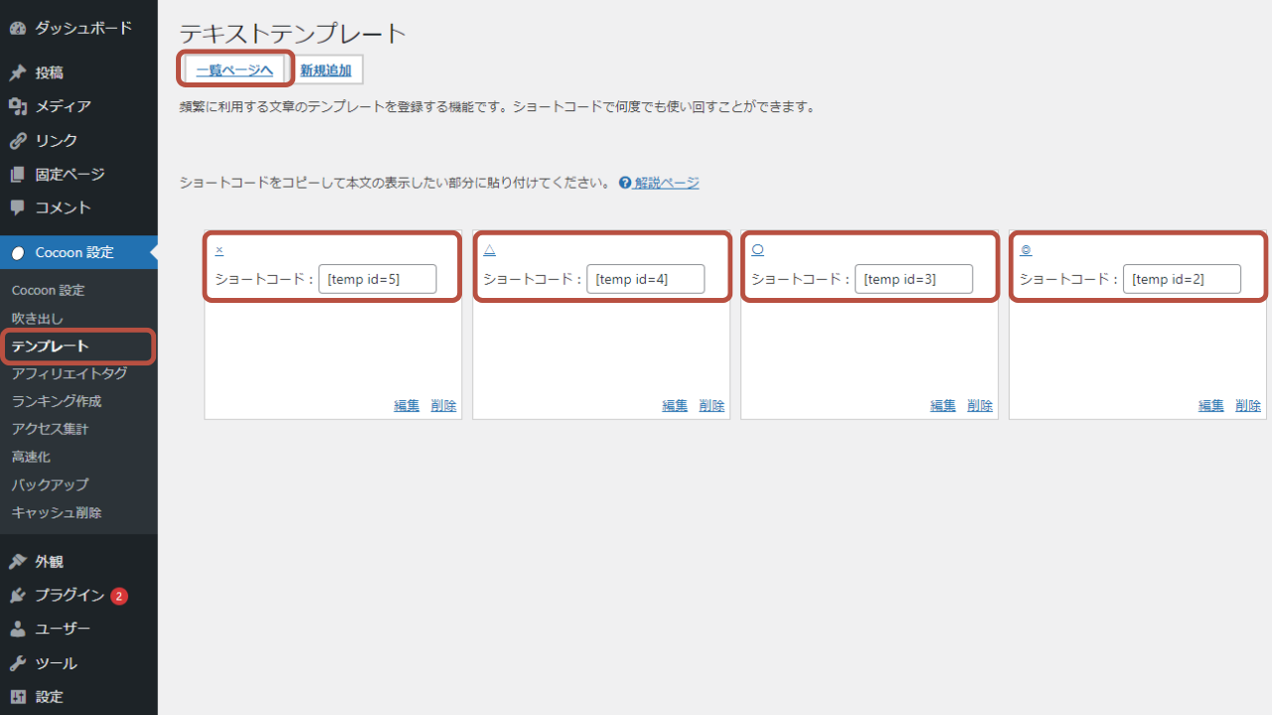Click 編集 on the × template card

(x=406, y=405)
